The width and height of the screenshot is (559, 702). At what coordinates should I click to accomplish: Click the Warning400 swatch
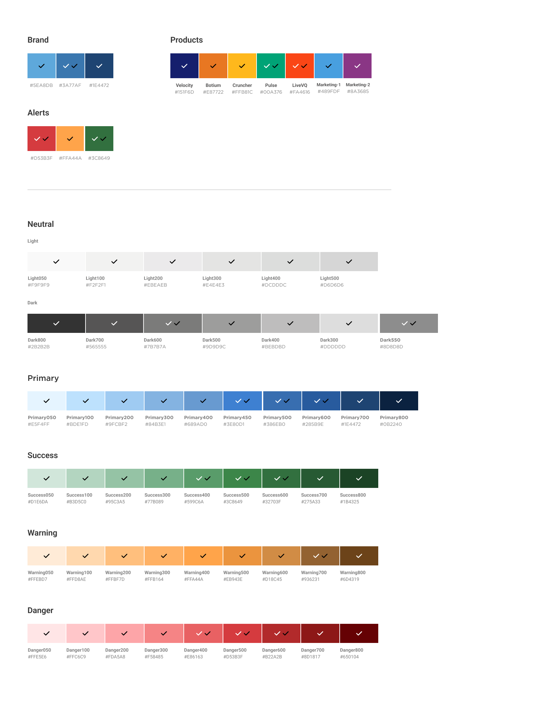click(x=203, y=556)
